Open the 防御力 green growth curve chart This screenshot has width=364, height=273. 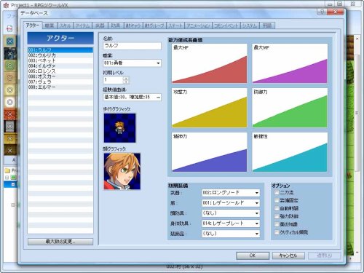pyautogui.click(x=290, y=108)
